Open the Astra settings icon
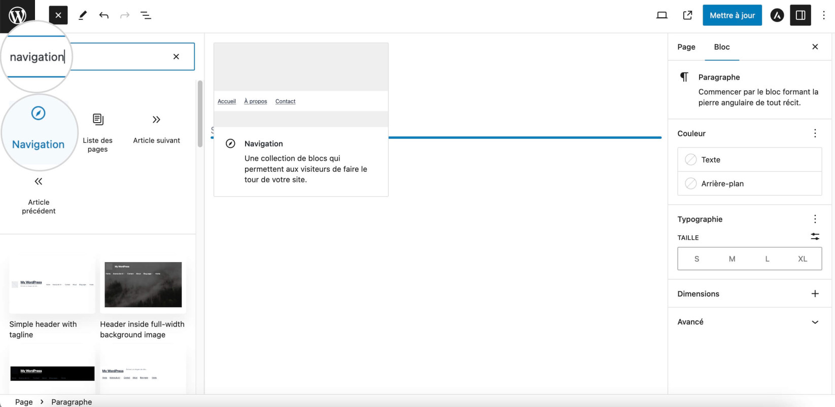 click(777, 15)
